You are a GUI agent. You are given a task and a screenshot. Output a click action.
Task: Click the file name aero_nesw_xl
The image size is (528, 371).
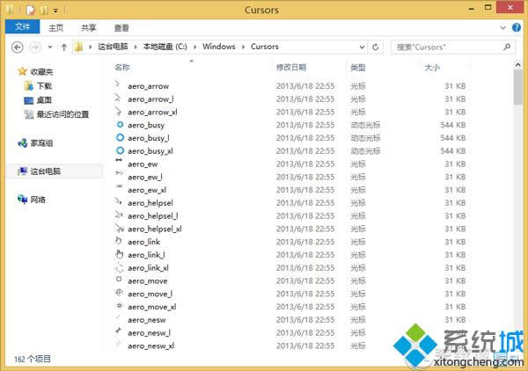point(150,346)
